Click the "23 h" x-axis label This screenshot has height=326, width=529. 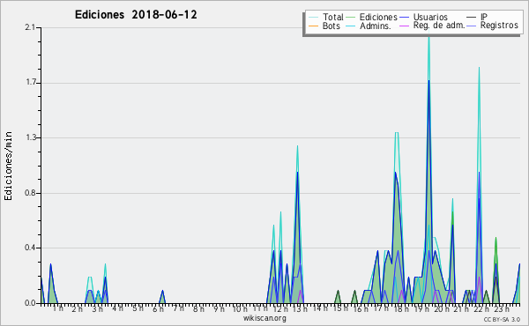pos(502,308)
